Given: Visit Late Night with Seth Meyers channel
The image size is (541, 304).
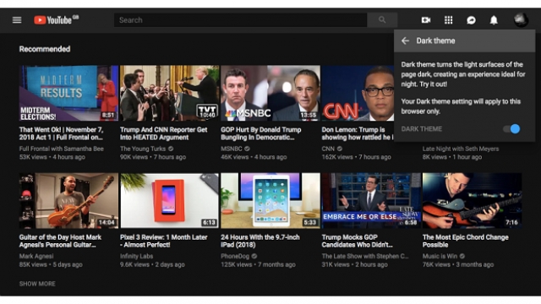Looking at the screenshot, I should click(x=461, y=149).
